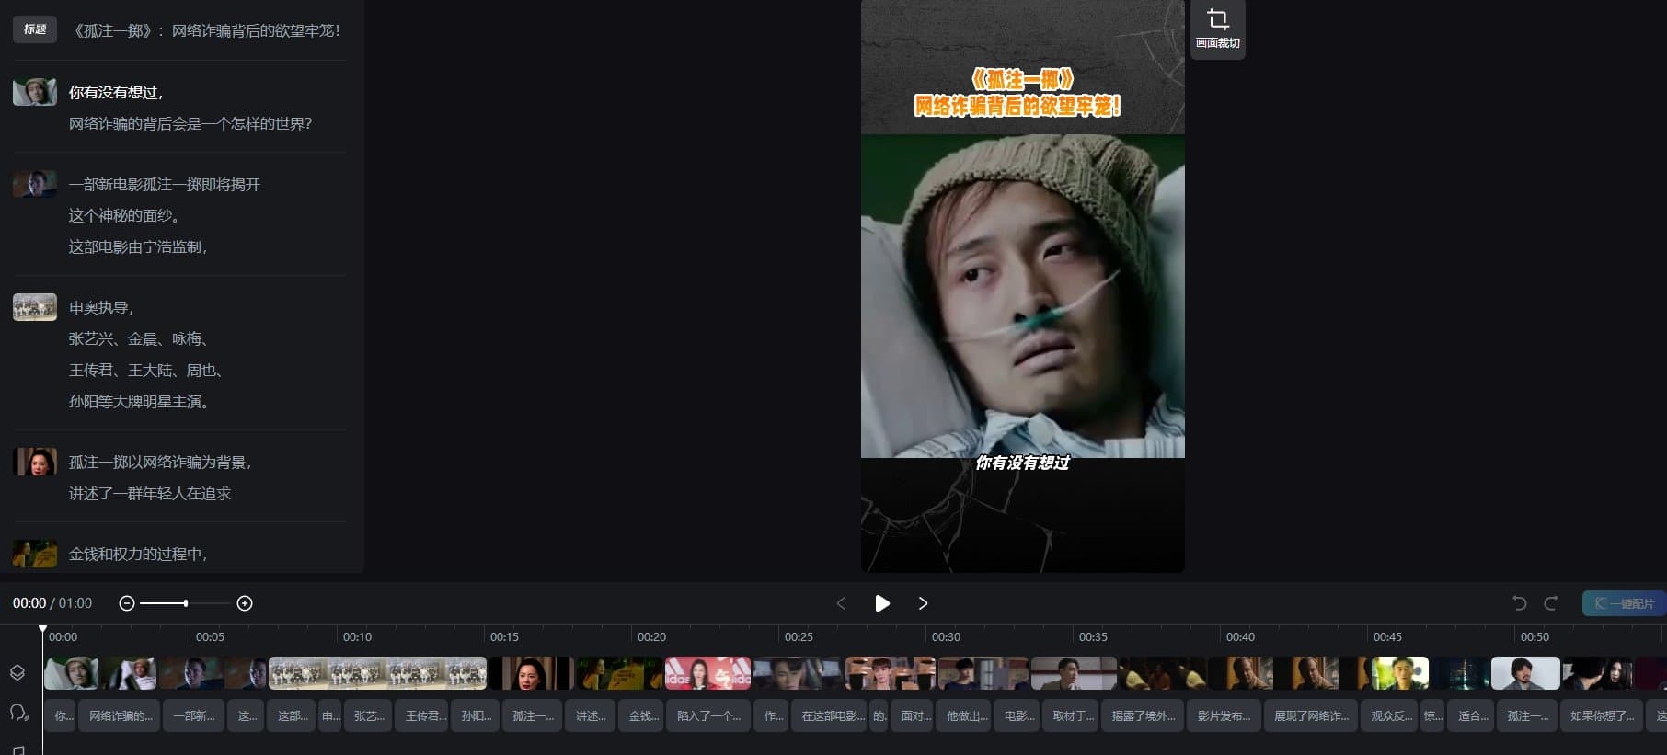Select subtitle block 影片发布...

click(1224, 715)
